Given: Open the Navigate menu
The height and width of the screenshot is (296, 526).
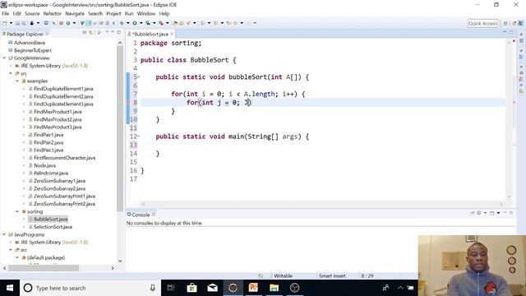Looking at the screenshot, I should click(x=75, y=13).
